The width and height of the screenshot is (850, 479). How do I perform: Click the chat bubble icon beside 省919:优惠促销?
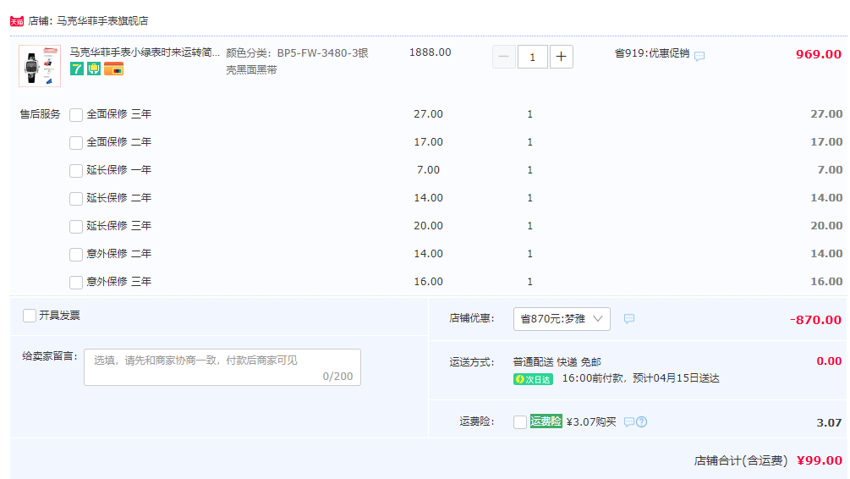[699, 56]
